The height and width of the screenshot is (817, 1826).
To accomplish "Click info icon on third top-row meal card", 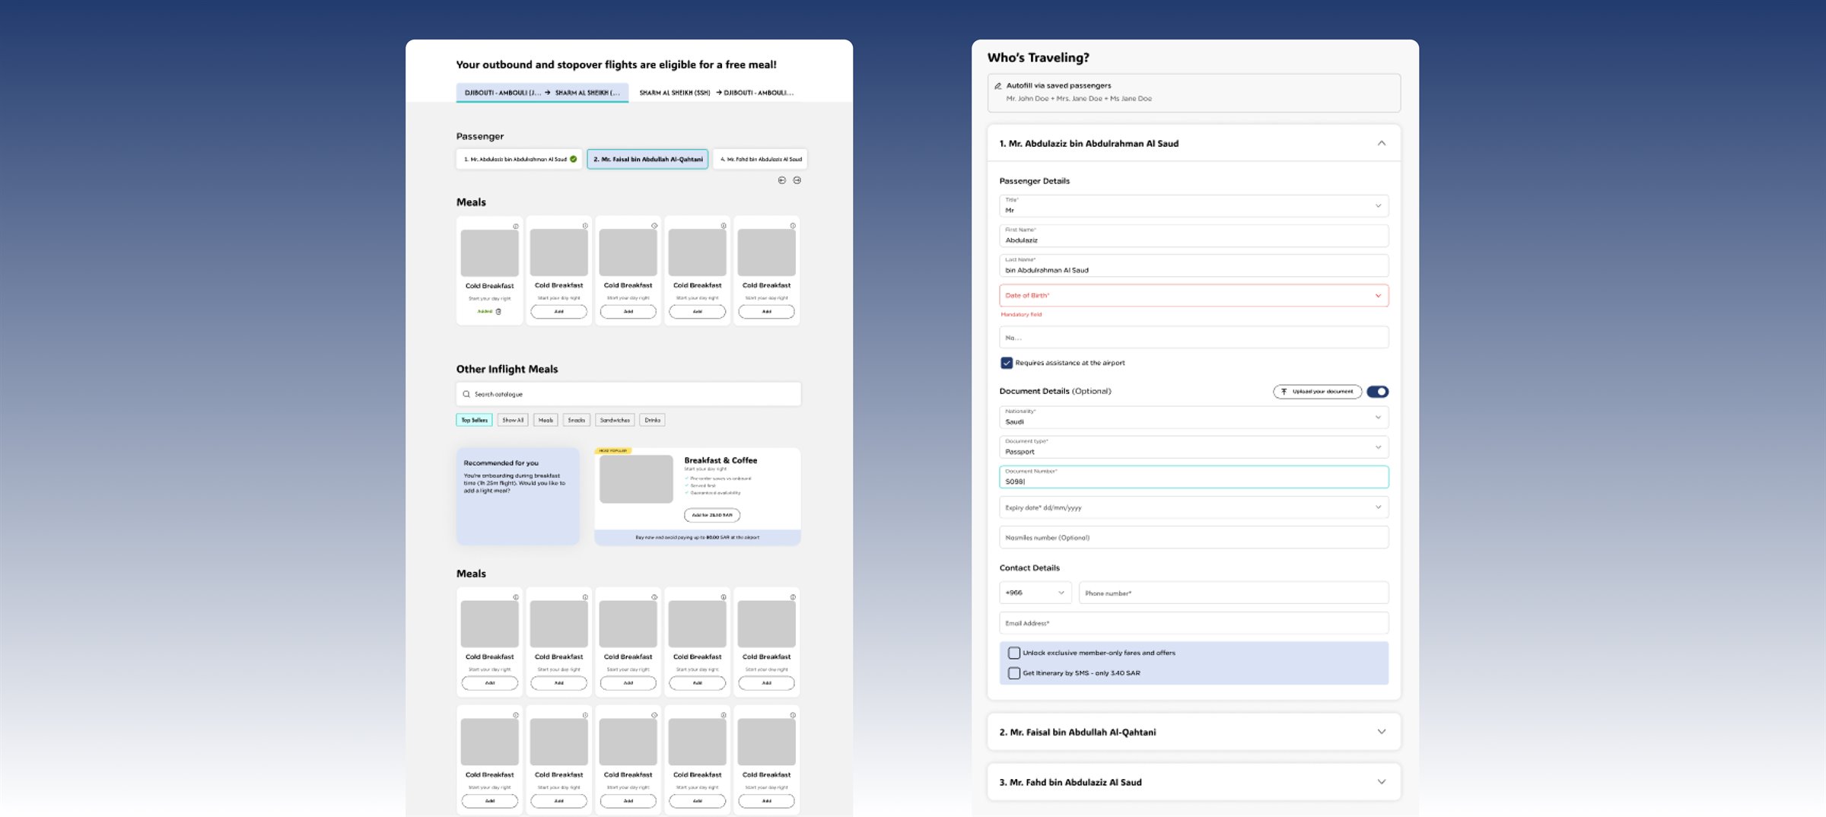I will click(x=654, y=226).
